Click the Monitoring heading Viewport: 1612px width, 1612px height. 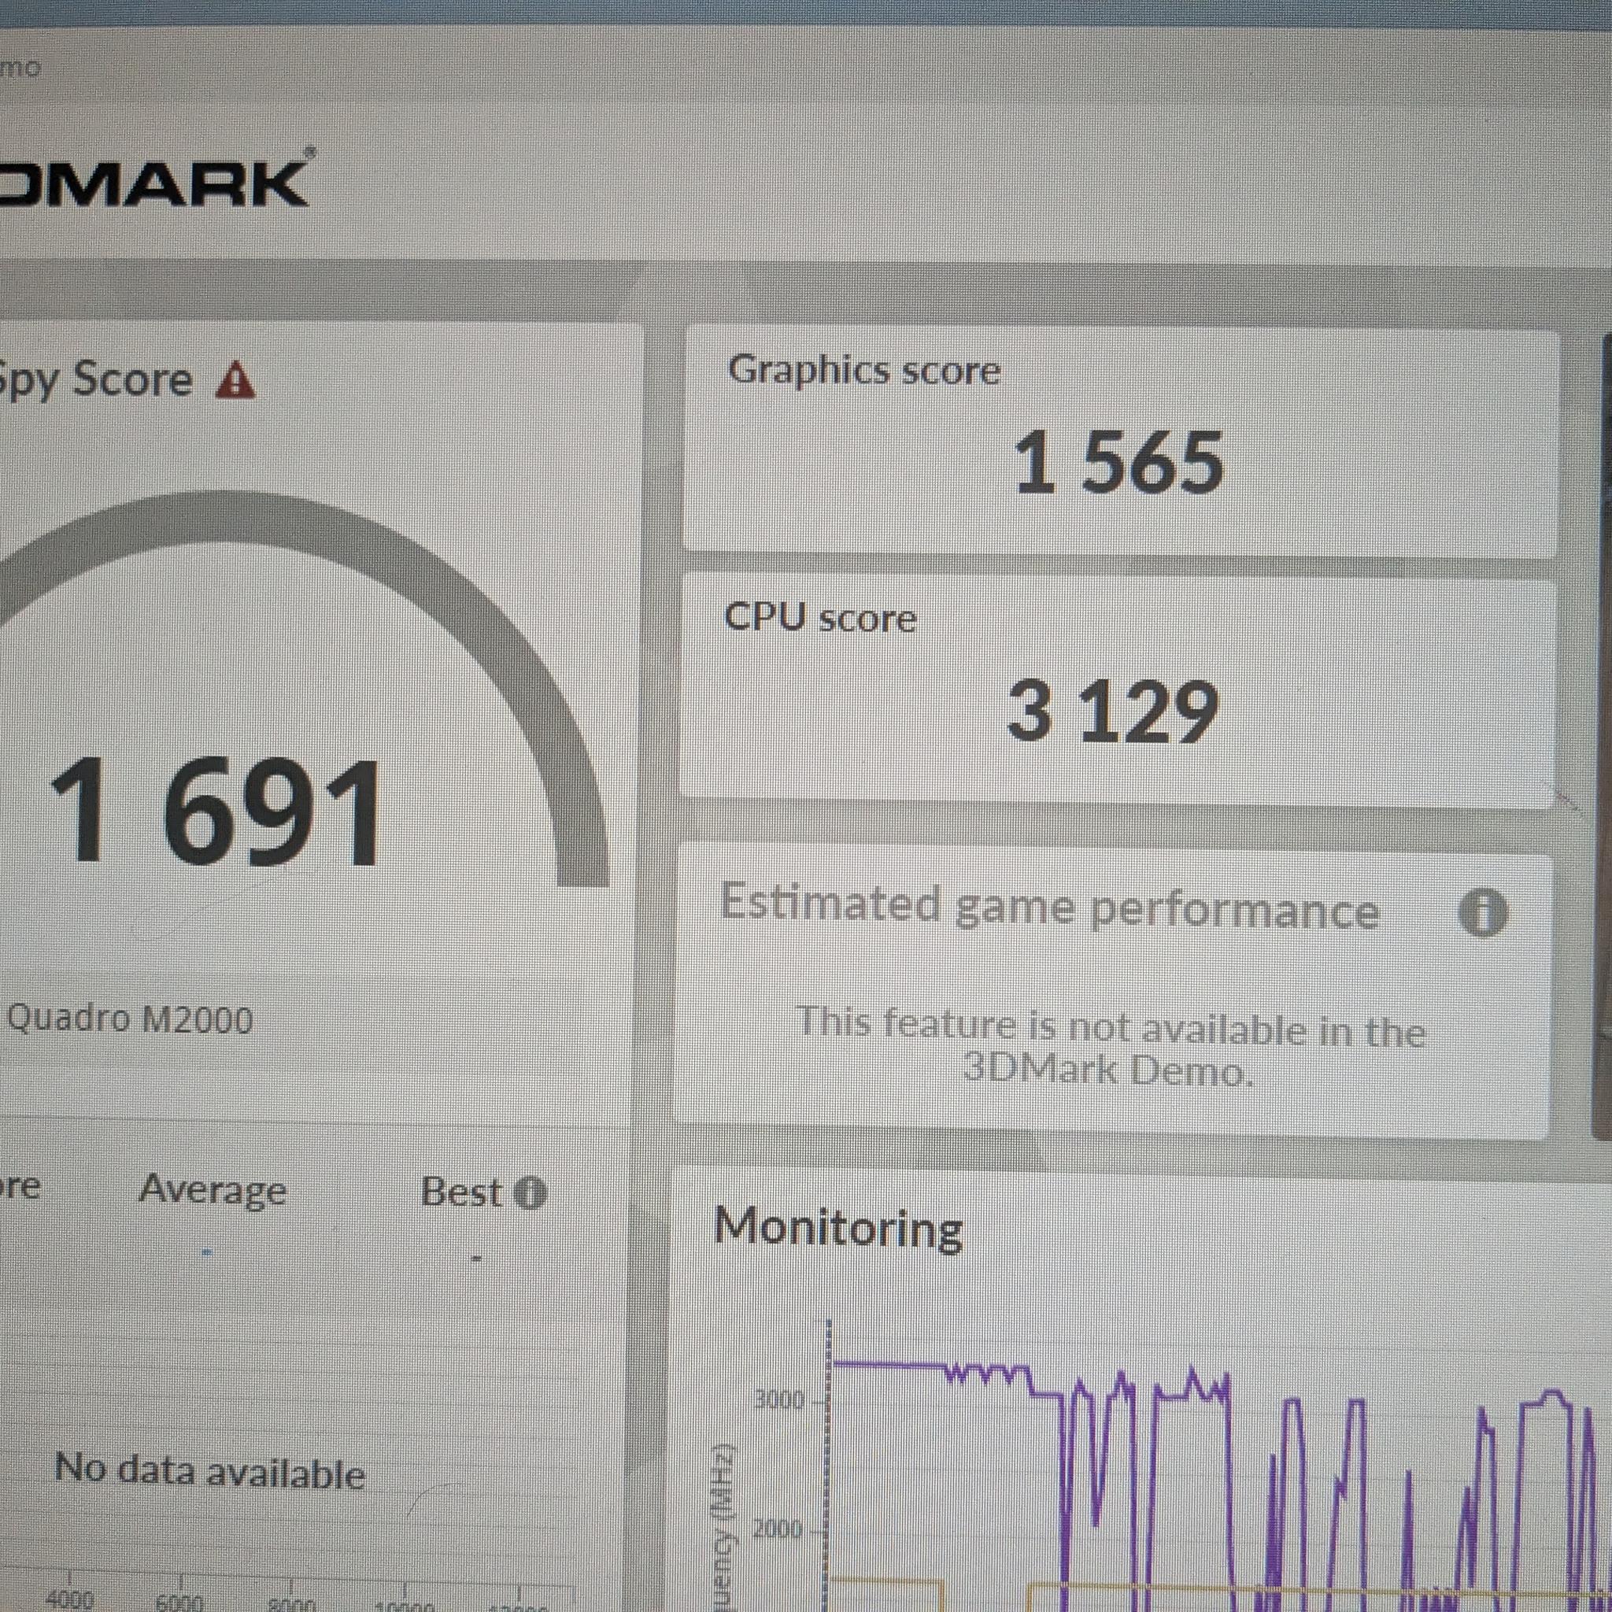click(x=837, y=1229)
